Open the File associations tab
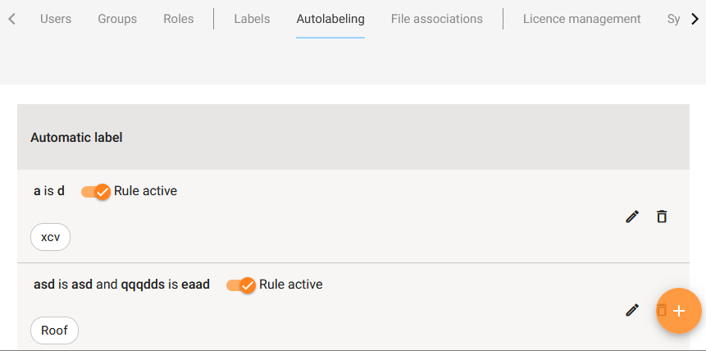Screen dimensions: 706x351 [x=437, y=19]
